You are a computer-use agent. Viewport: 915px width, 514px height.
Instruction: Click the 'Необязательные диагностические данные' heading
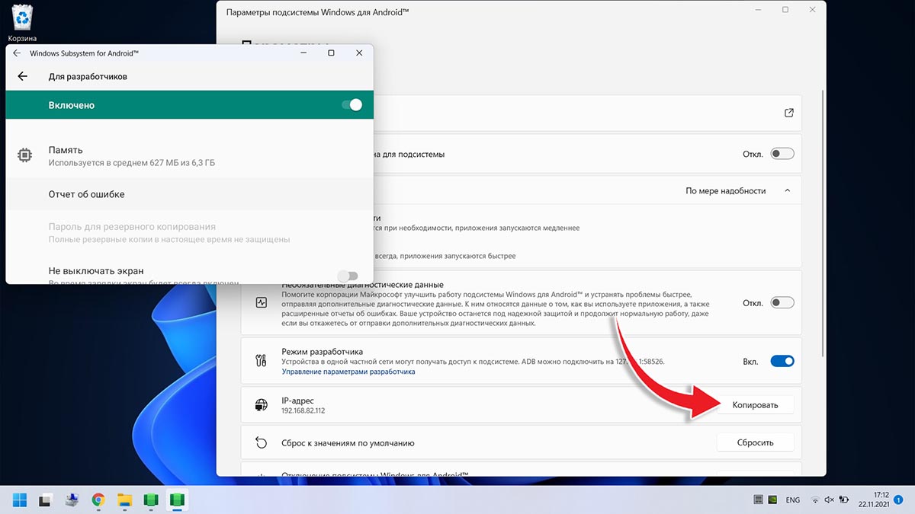coord(362,285)
